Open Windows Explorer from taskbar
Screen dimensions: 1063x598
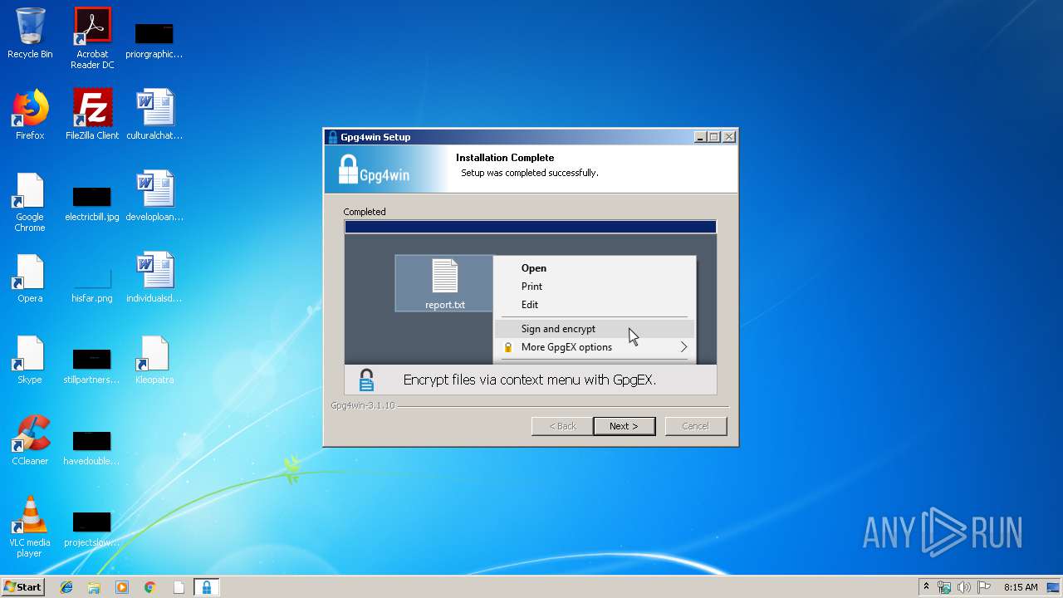(x=94, y=587)
